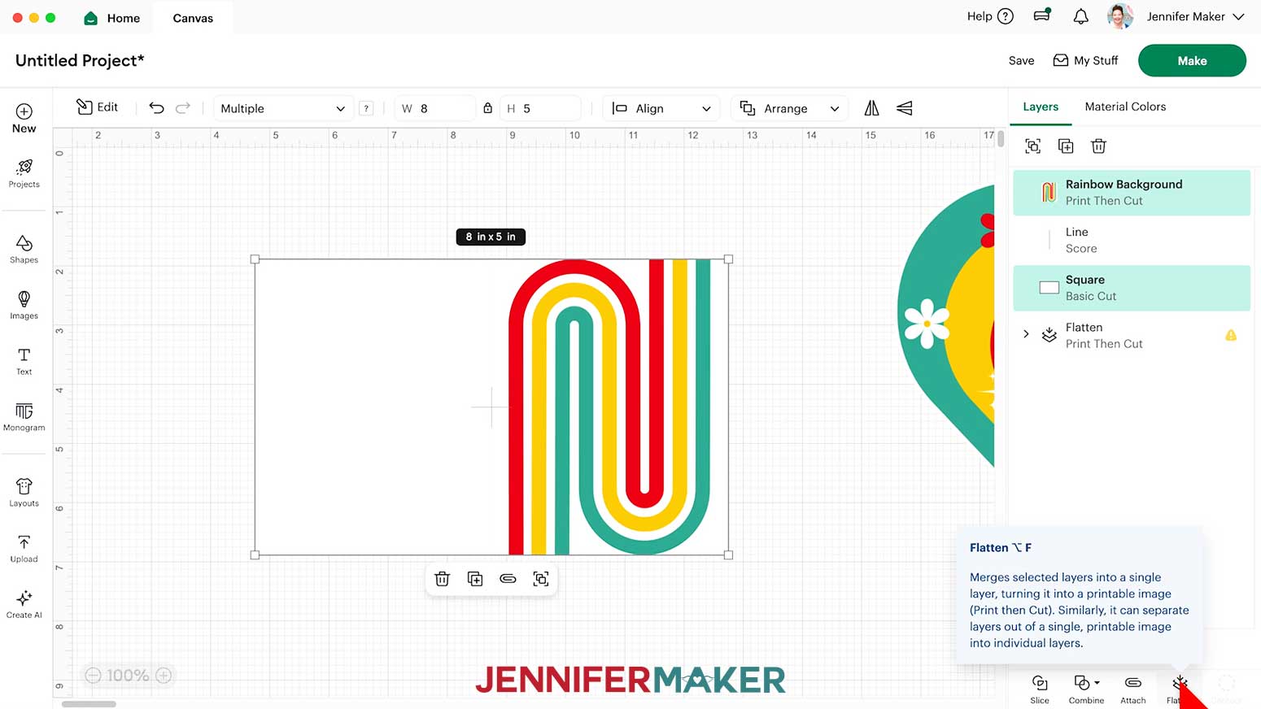Open the machine selection icon
The width and height of the screenshot is (1261, 709).
(1042, 15)
